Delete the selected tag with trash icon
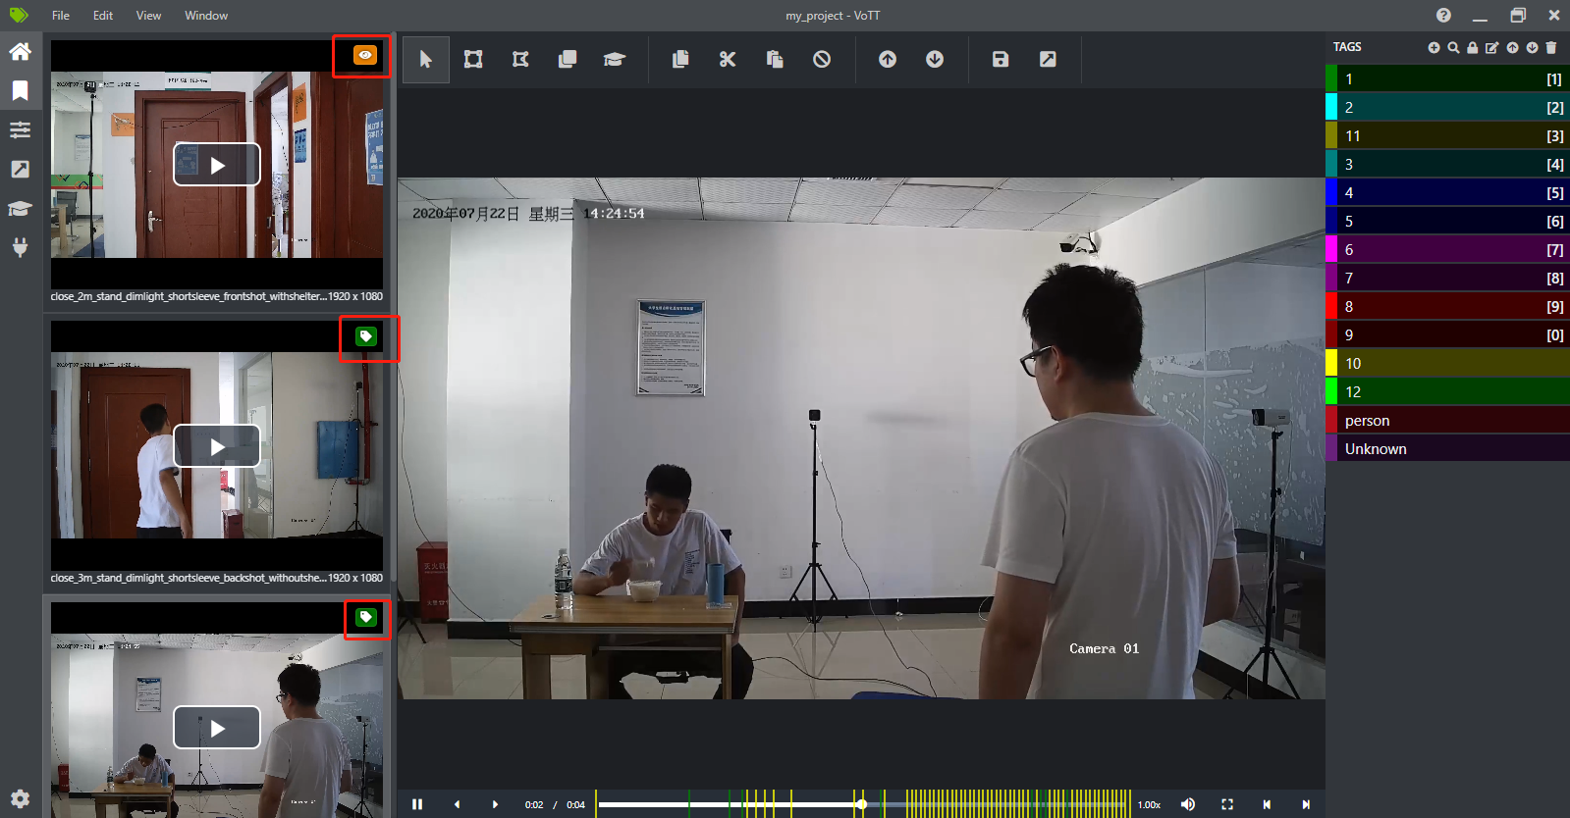The width and height of the screenshot is (1570, 818). [1551, 47]
